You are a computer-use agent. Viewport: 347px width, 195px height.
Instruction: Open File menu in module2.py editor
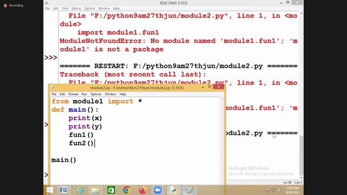[54, 94]
